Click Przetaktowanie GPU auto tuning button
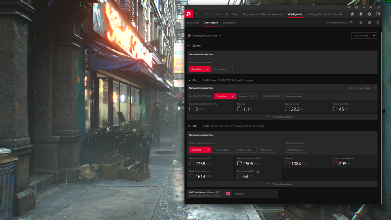This screenshot has height=220, width=391. pos(296,150)
